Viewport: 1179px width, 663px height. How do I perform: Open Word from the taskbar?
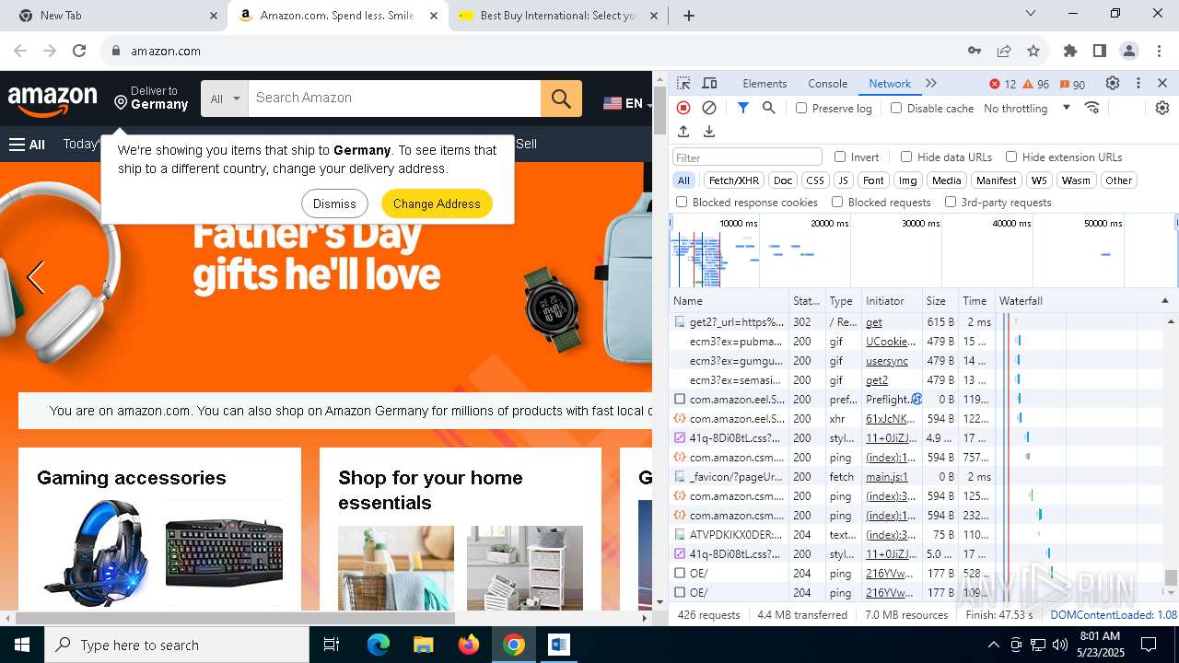tap(559, 645)
